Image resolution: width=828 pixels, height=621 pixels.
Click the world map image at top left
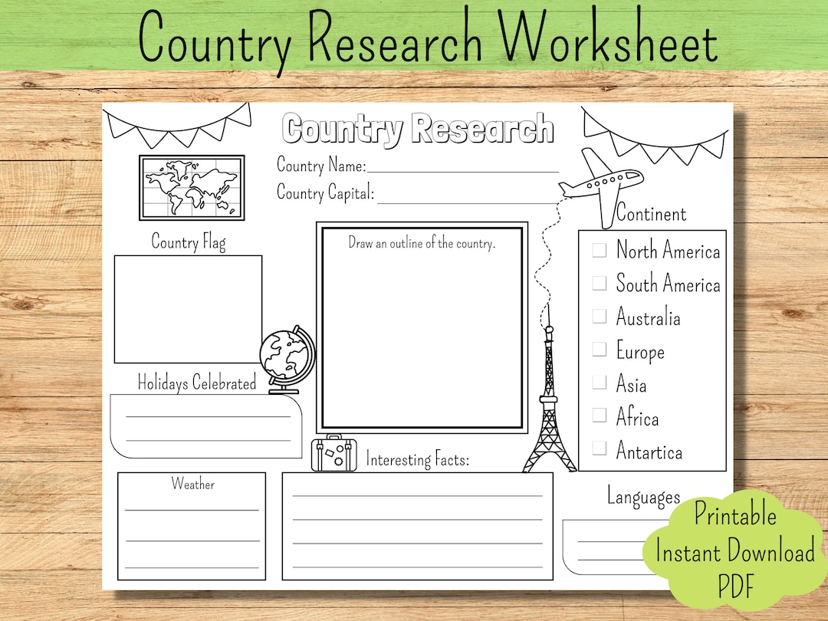(x=190, y=186)
